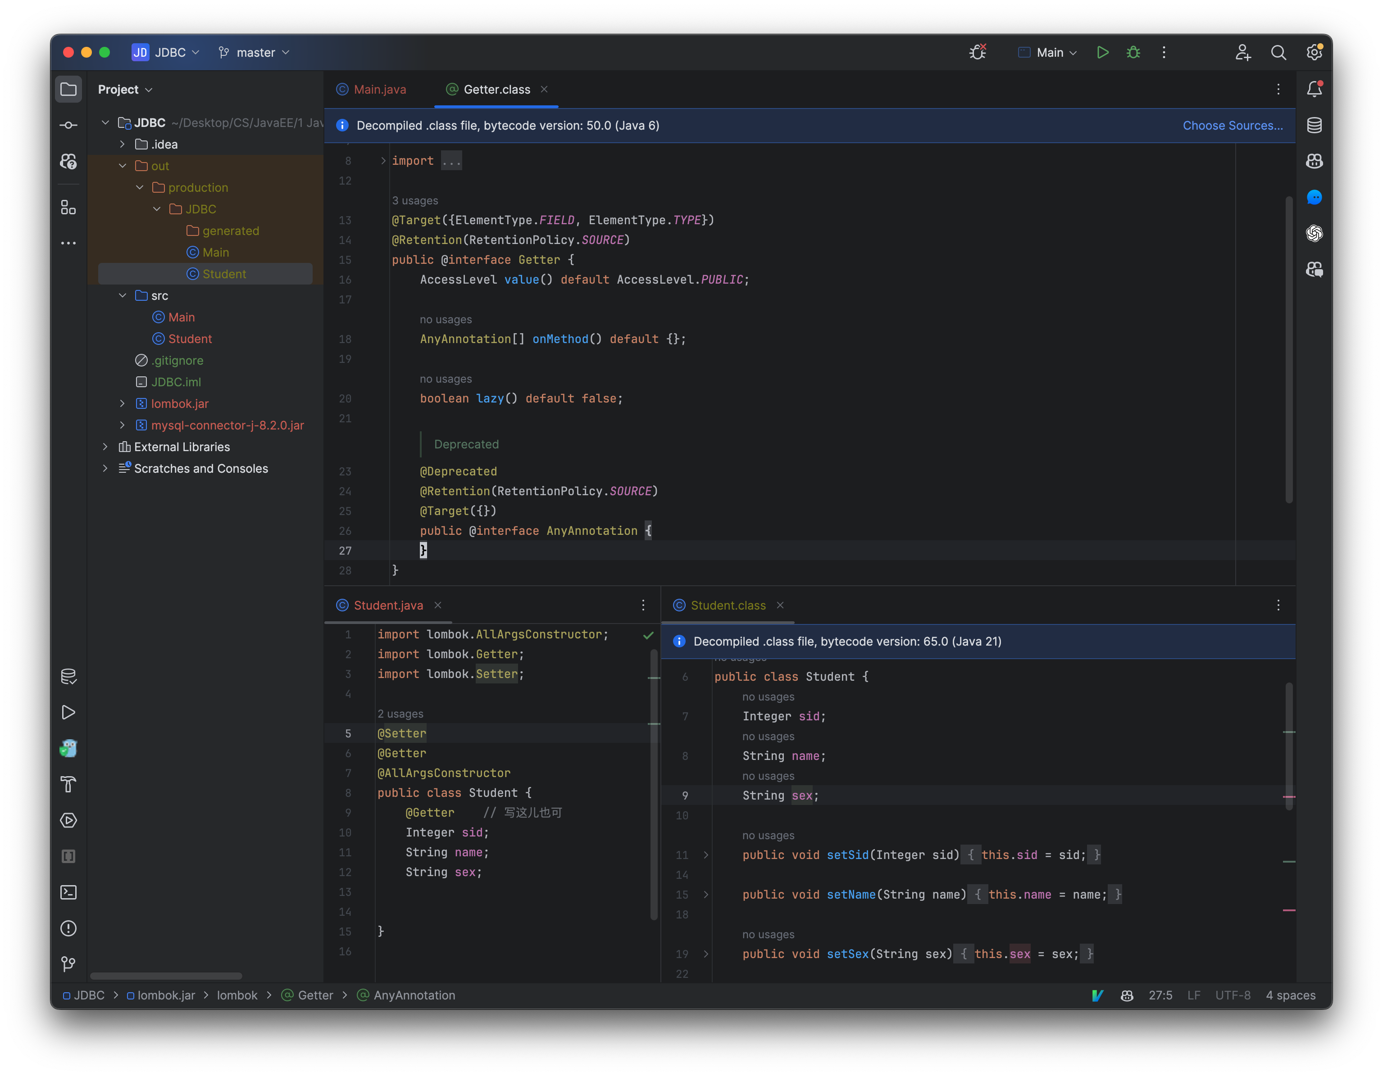Click the 27:5 caret position indicator
1383x1076 pixels.
click(x=1160, y=995)
